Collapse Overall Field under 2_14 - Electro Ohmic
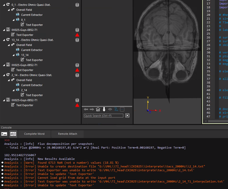228x189 pixels. click(9, 80)
